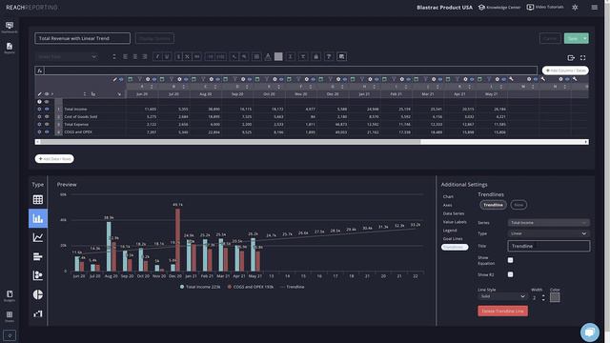Toggle Total Income series in chart legend
Viewport: 610px width, 343px height.
[200, 287]
